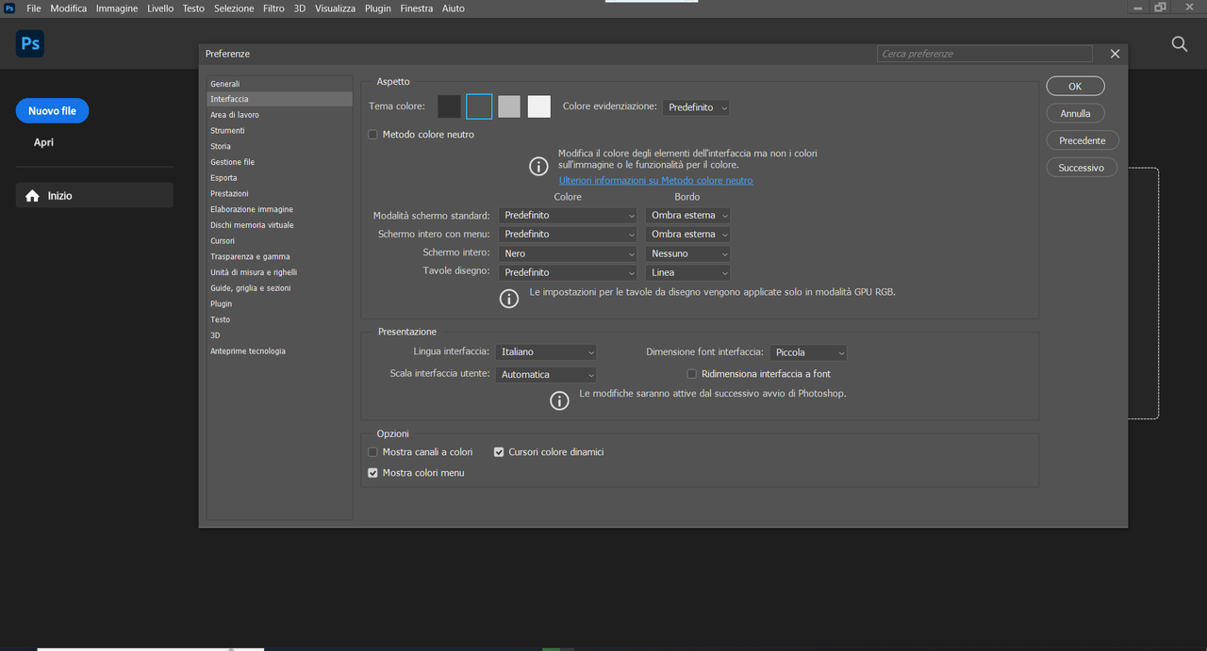Open Tavole disegno color dropdown
The height and width of the screenshot is (651, 1207).
[x=568, y=272]
